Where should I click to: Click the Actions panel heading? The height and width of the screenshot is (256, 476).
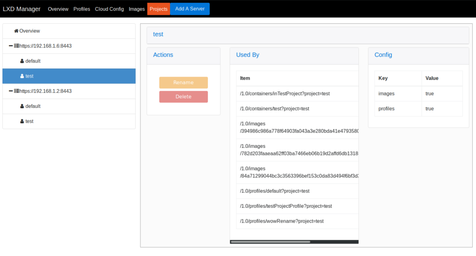[x=163, y=55]
